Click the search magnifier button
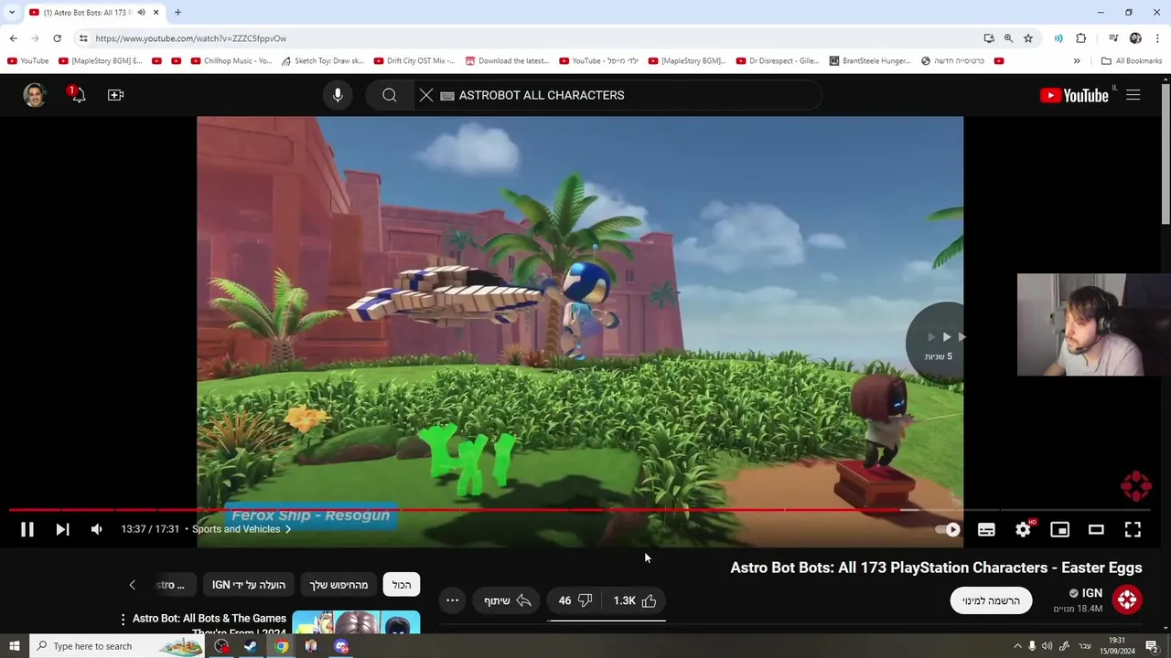 (x=390, y=95)
